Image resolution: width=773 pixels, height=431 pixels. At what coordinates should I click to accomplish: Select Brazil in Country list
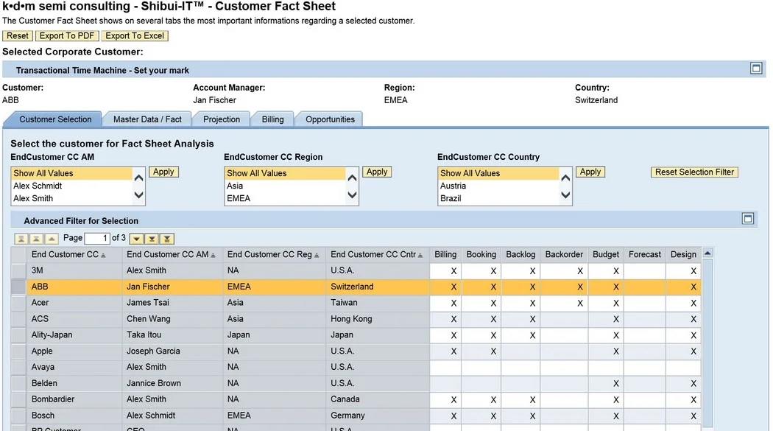[499, 199]
